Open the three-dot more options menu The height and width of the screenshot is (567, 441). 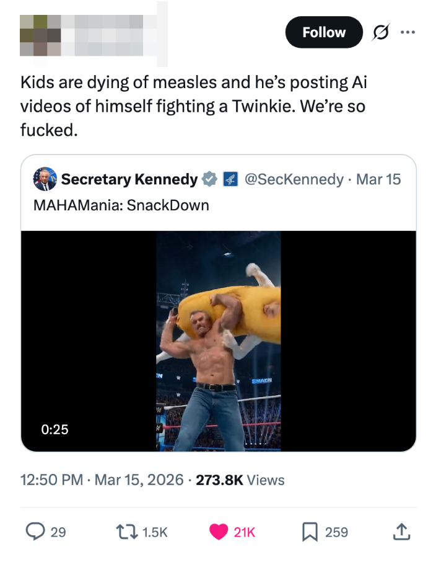click(x=406, y=33)
